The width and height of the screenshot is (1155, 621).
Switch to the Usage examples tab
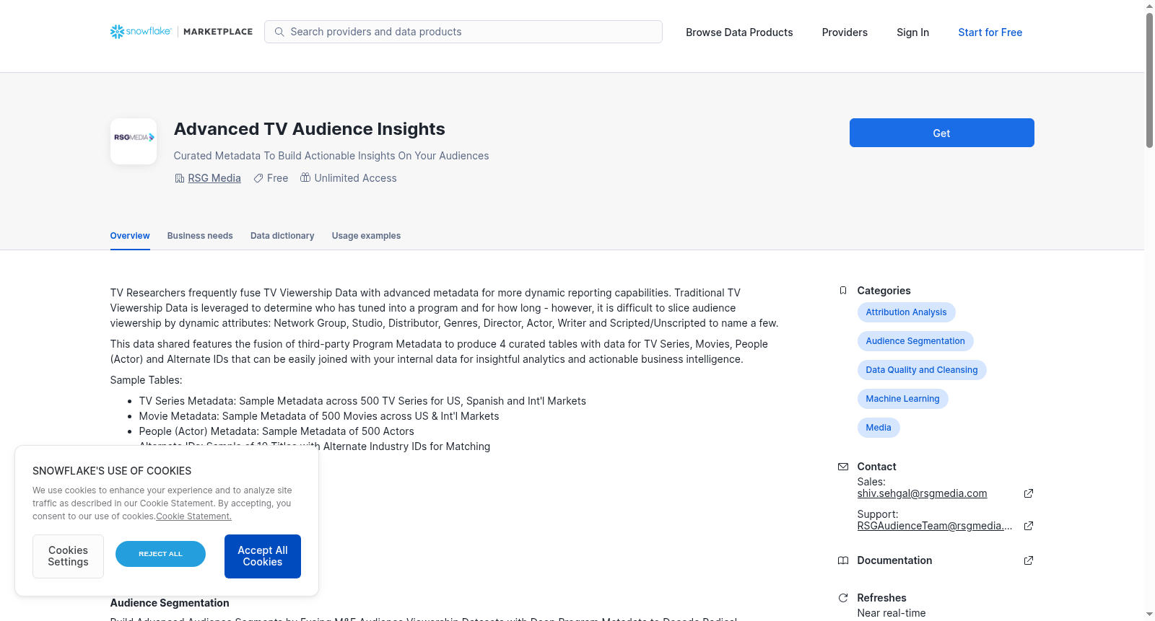click(x=366, y=236)
